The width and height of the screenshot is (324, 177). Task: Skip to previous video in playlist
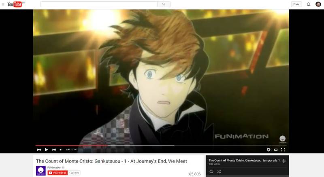point(39,150)
